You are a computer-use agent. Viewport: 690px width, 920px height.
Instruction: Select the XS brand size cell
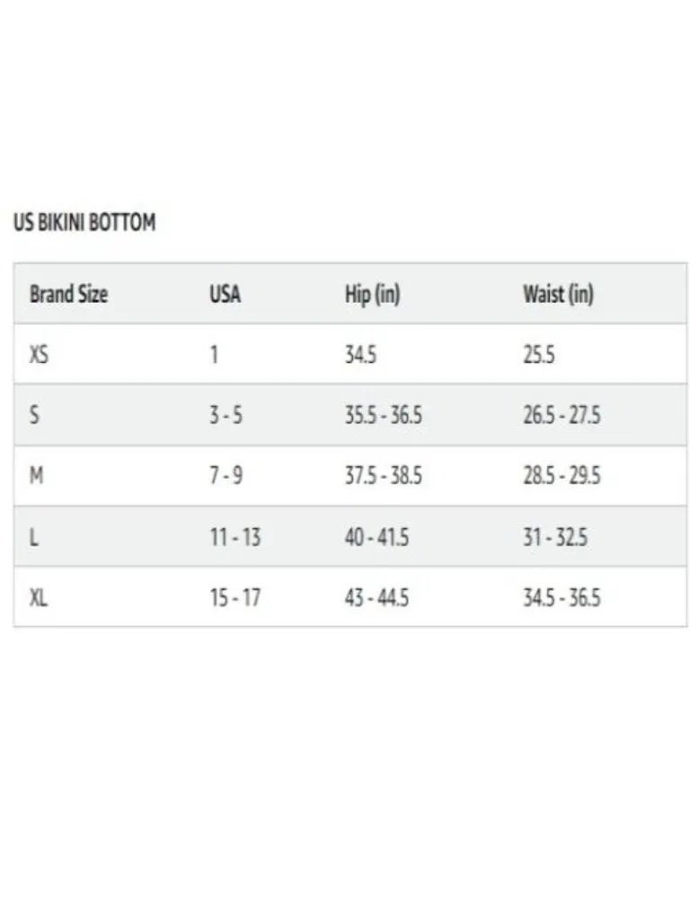coord(40,354)
